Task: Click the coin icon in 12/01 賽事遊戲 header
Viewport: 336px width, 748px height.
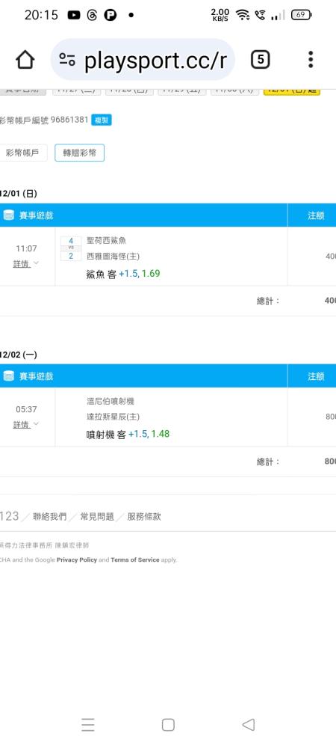Action: [8, 215]
